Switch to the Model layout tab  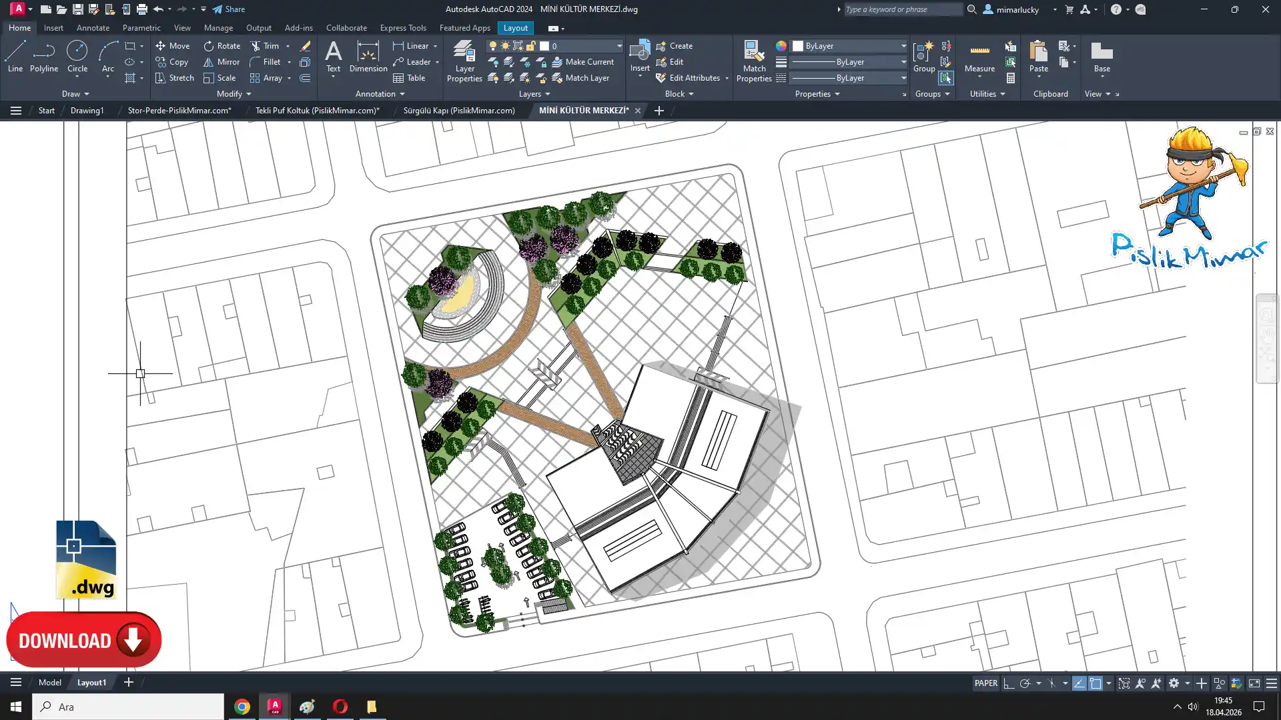coord(50,682)
